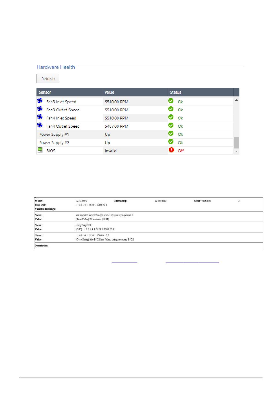The height and width of the screenshot is (397, 275).
Task: Click the green Ok check icon for Power Supply #1
Action: click(171, 133)
